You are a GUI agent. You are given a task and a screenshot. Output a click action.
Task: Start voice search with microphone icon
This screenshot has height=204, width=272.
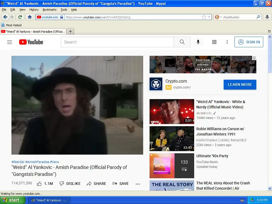coord(198,42)
